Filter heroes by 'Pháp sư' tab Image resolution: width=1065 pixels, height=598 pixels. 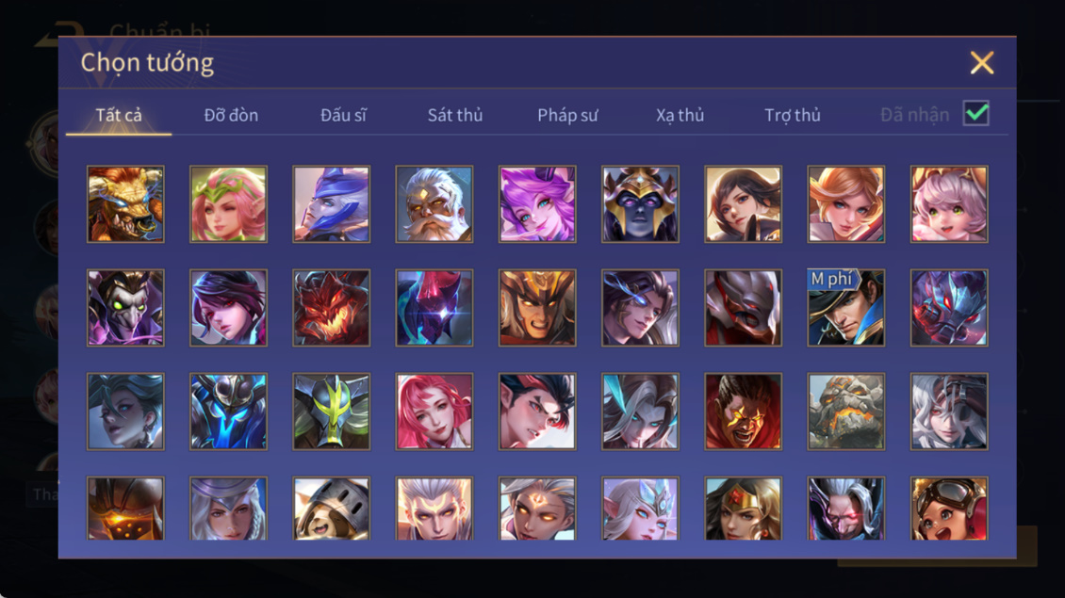coord(567,116)
